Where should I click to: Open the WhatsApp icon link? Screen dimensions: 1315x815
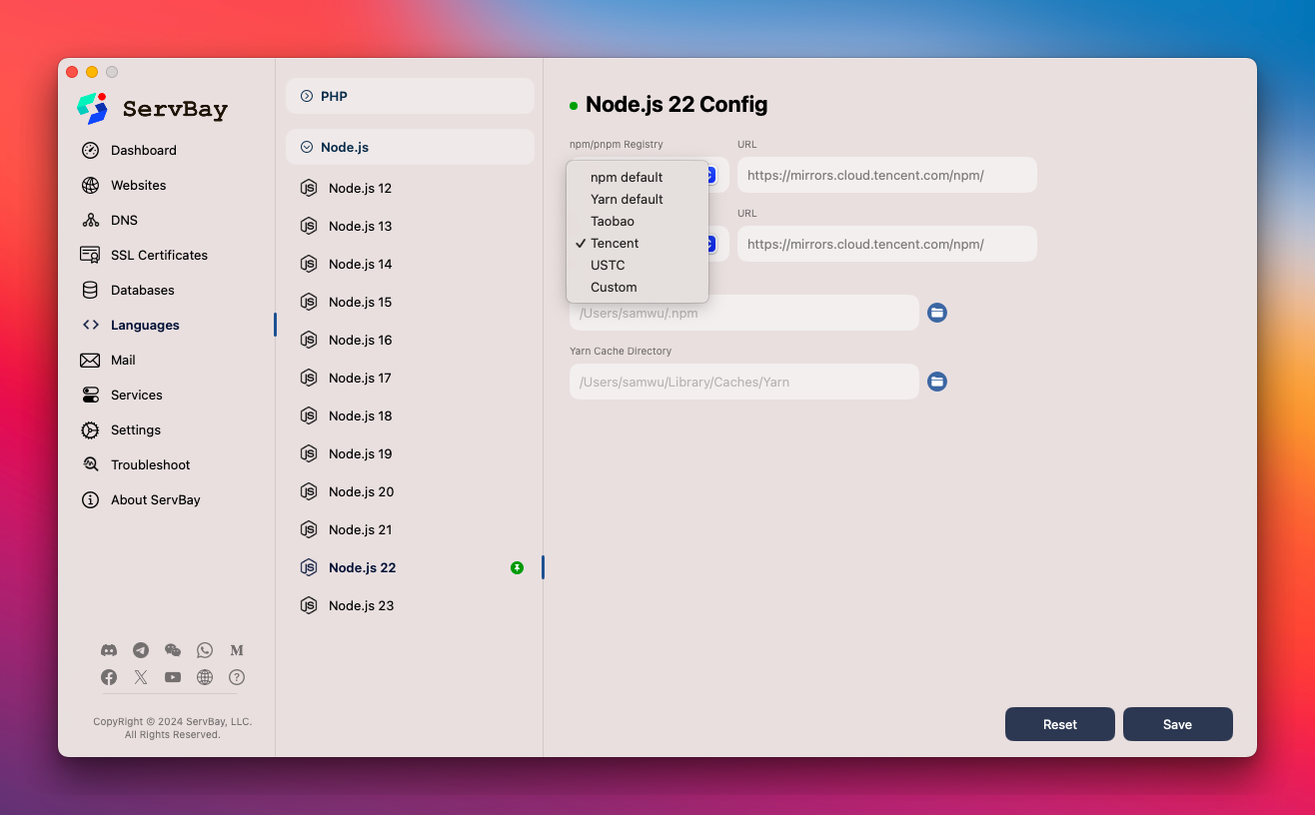(x=205, y=650)
